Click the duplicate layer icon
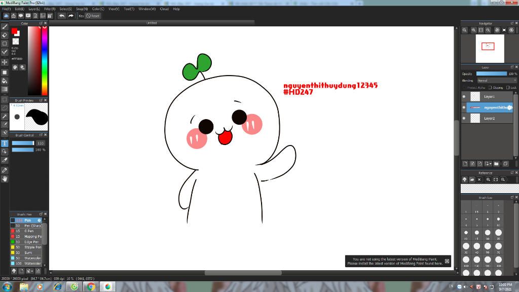 [505, 164]
